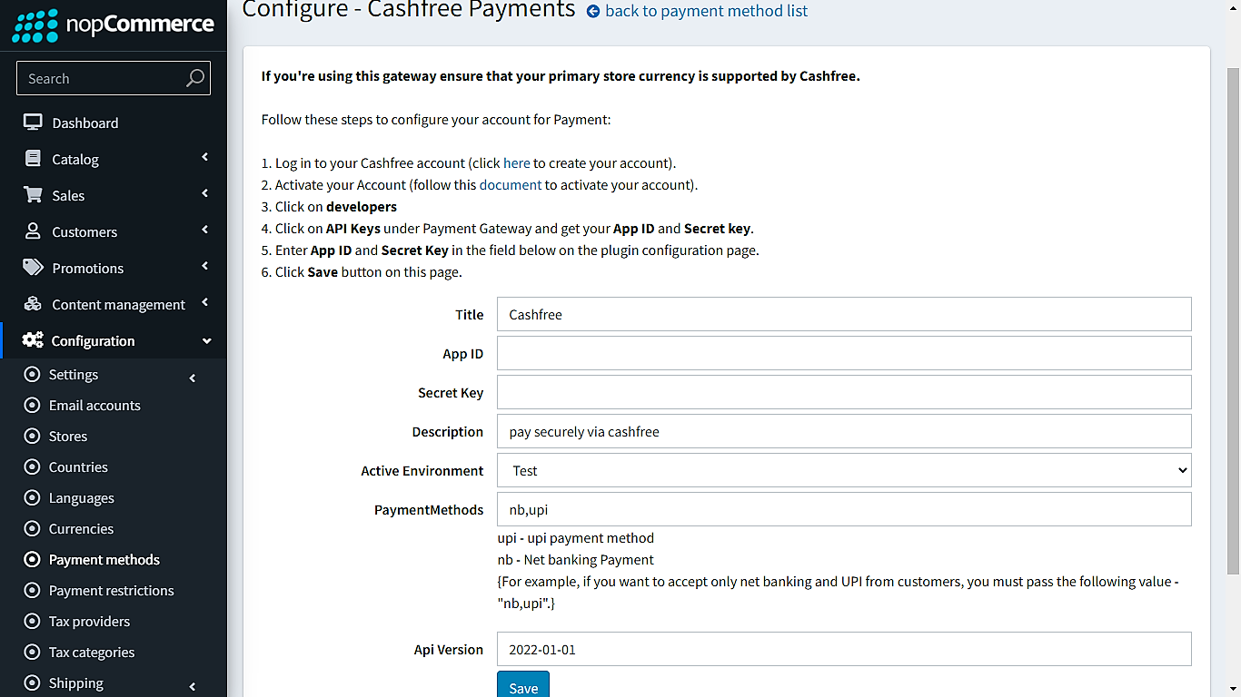Screen dimensions: 1241x697
Task: Click the search magnifier icon
Action: 194,78
